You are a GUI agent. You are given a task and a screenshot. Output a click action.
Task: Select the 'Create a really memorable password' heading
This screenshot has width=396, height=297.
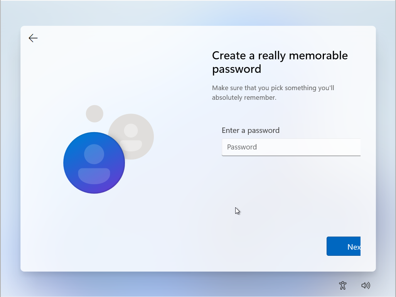pyautogui.click(x=280, y=62)
